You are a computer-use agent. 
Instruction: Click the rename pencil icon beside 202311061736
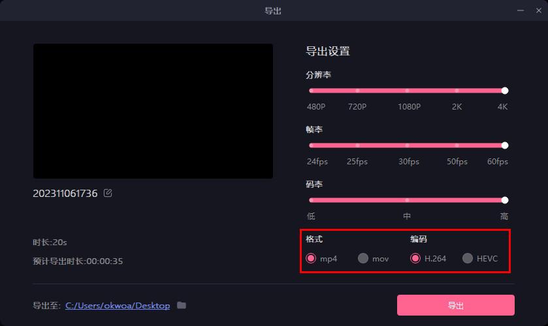coord(108,193)
